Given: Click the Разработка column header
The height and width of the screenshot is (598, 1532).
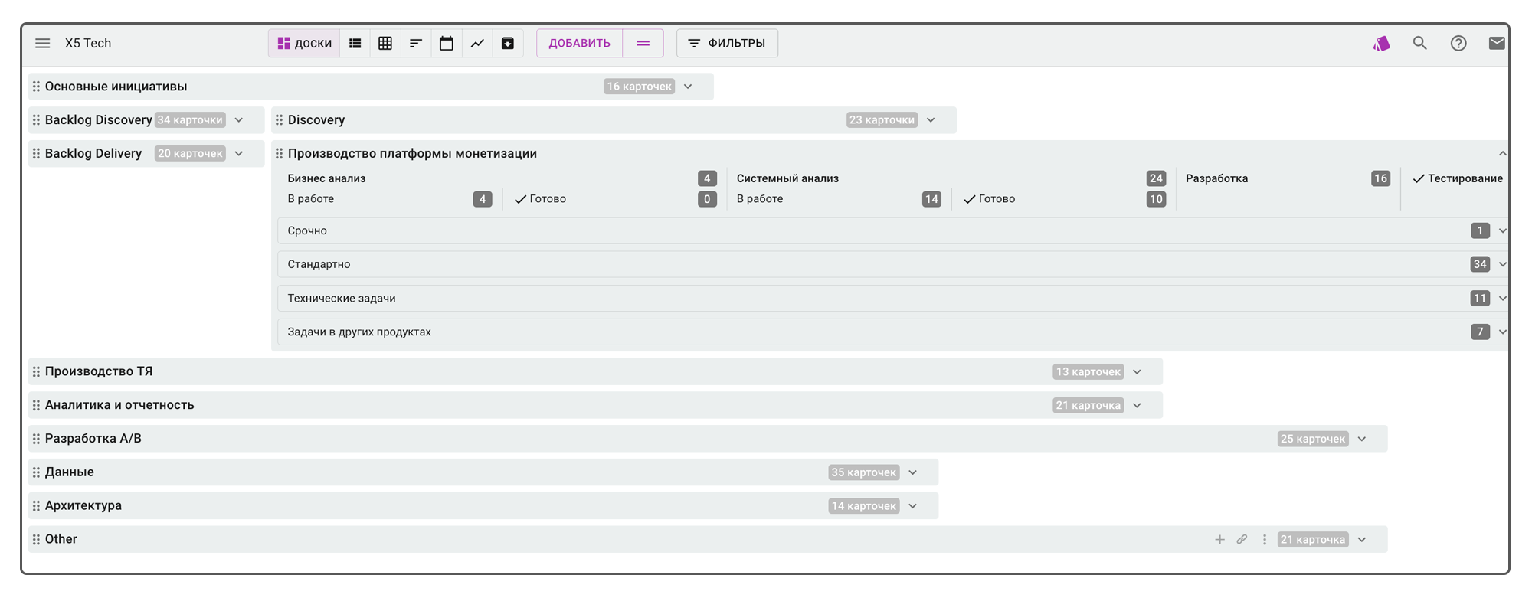Looking at the screenshot, I should (x=1216, y=178).
